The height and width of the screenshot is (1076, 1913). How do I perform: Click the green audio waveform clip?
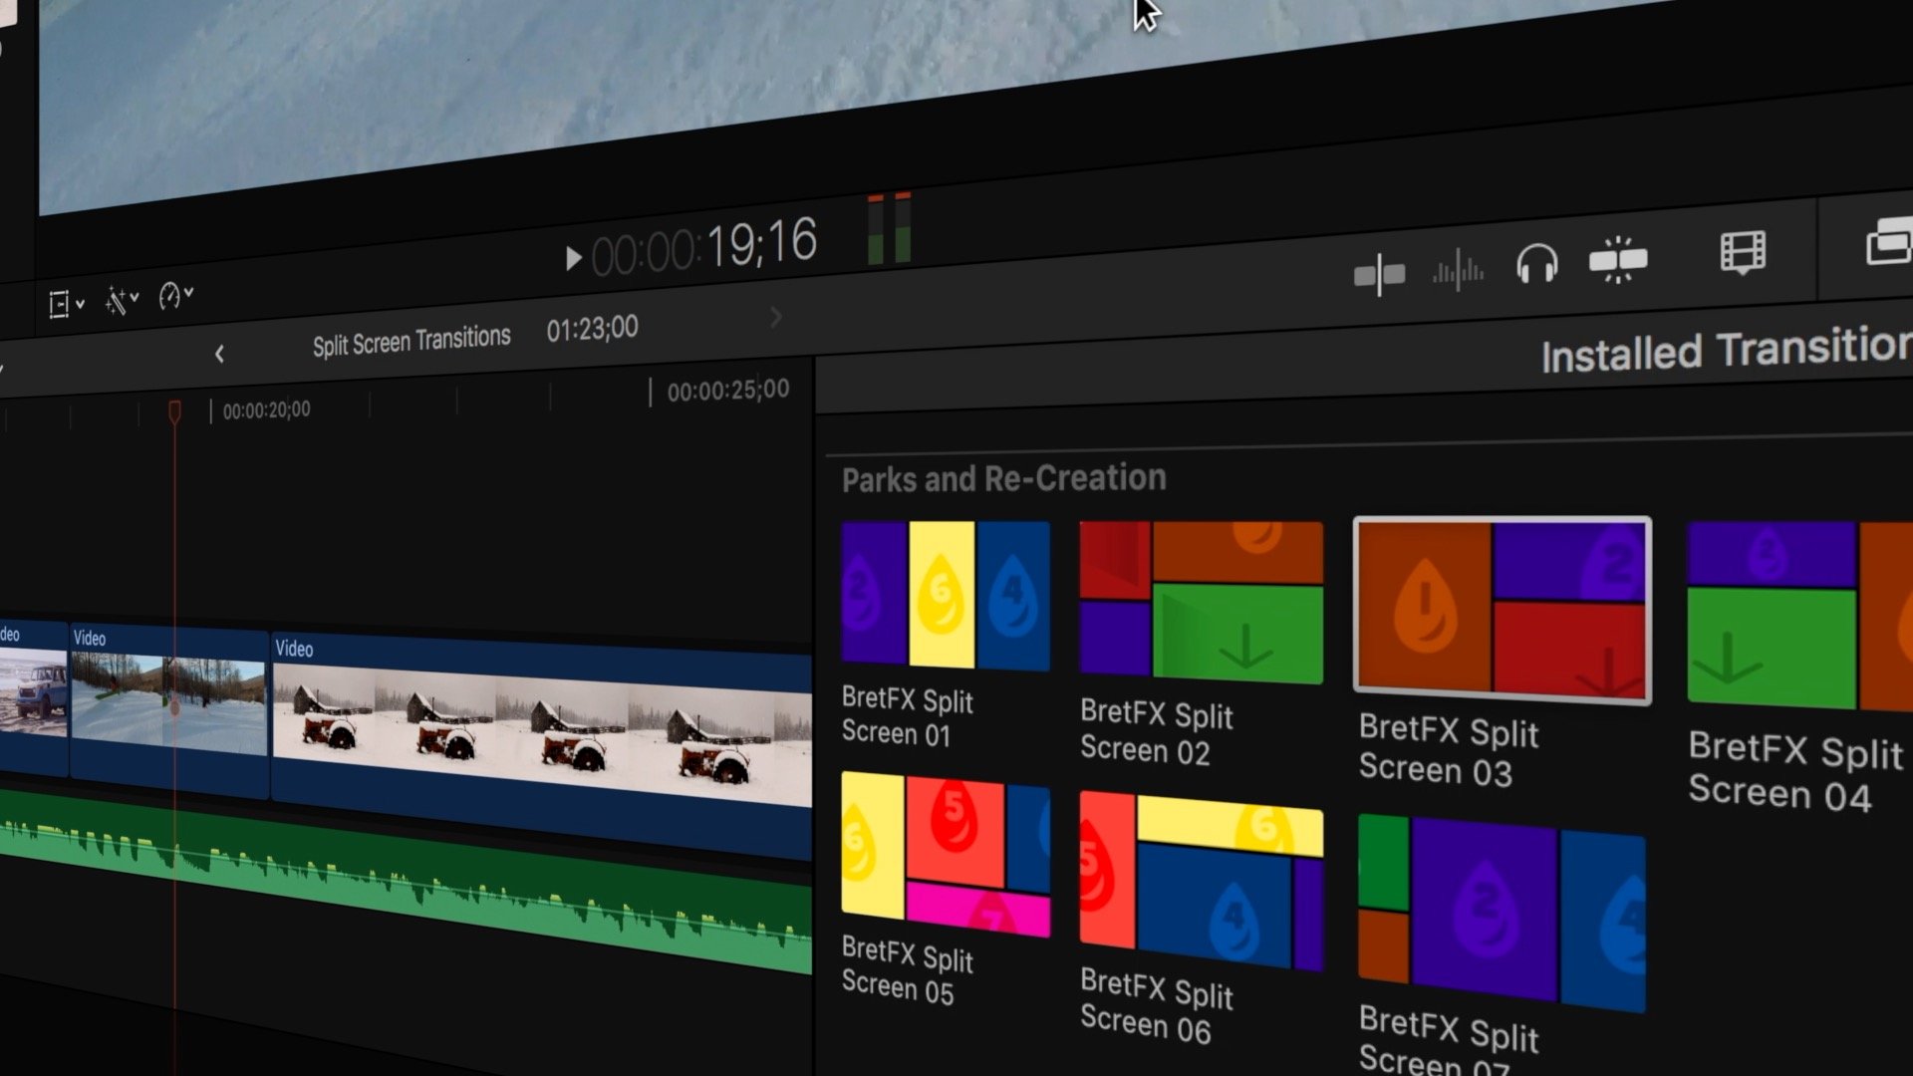click(399, 877)
